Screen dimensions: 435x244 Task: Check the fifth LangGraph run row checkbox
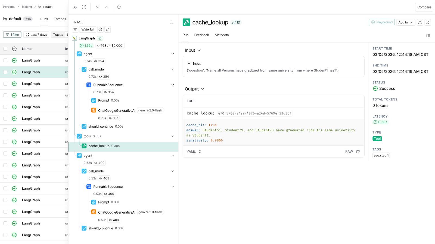click(x=5, y=107)
